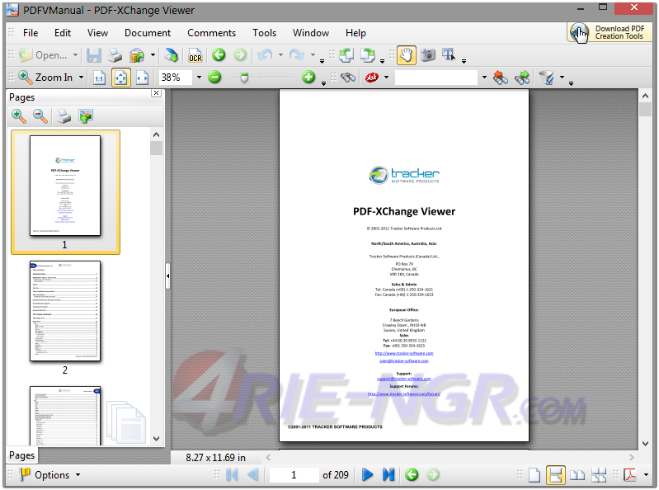Click the green plus zoom in button
The height and width of the screenshot is (490, 659).
tap(308, 78)
